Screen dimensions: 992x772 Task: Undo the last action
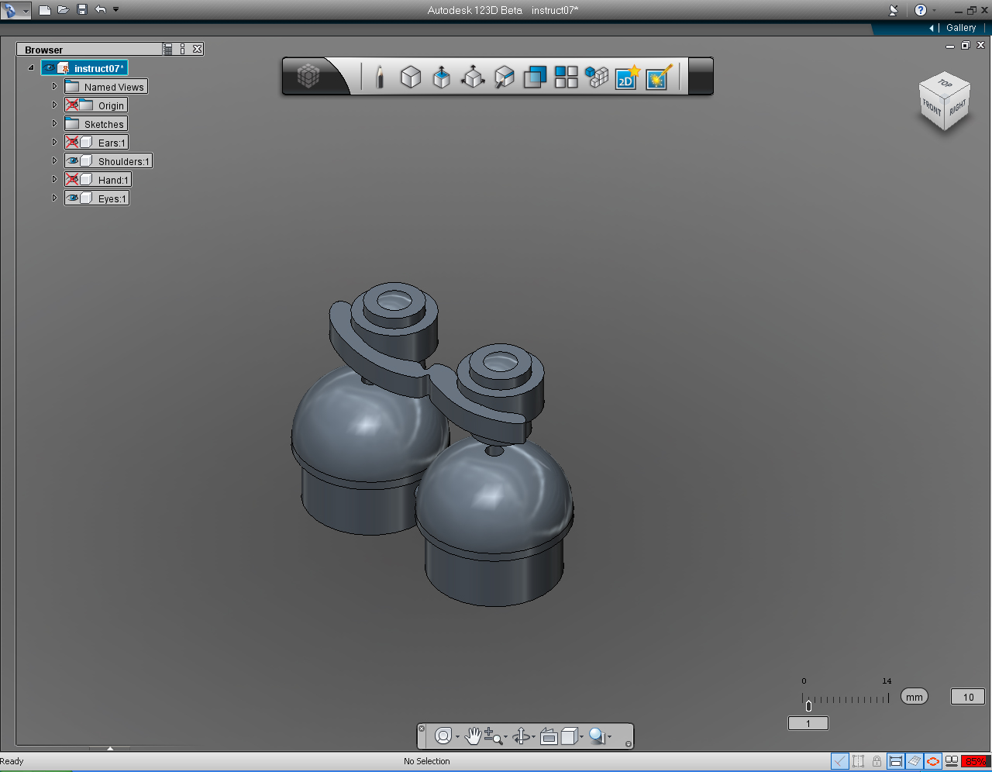[101, 10]
